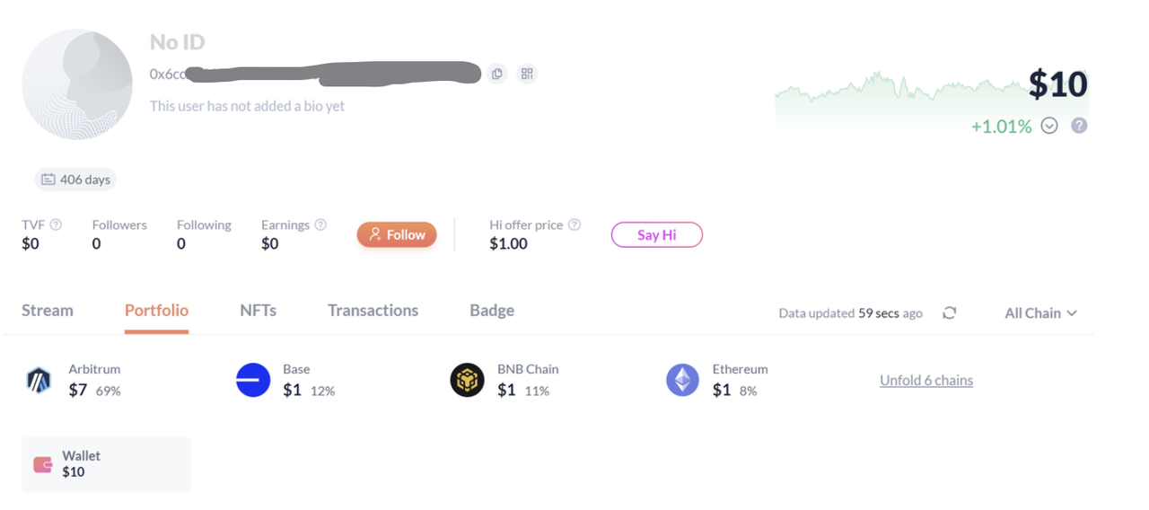
Task: Open the All Chain dropdown
Action: [1040, 313]
